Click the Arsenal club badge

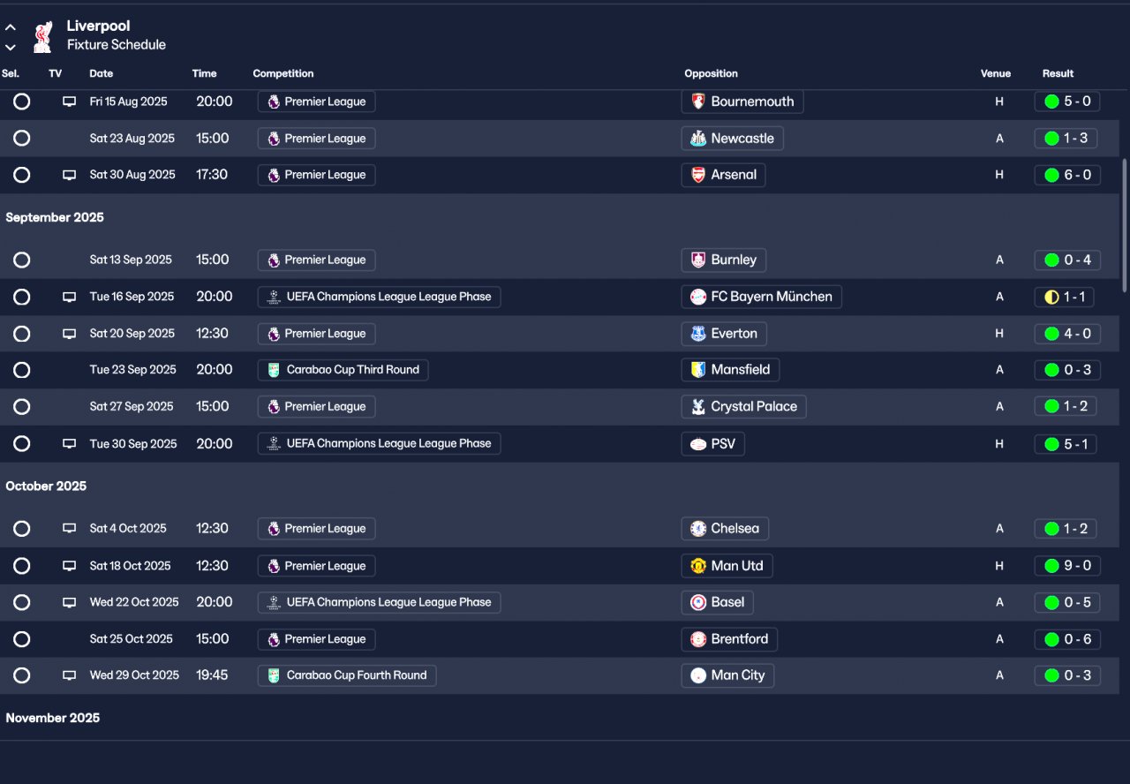[x=698, y=175]
